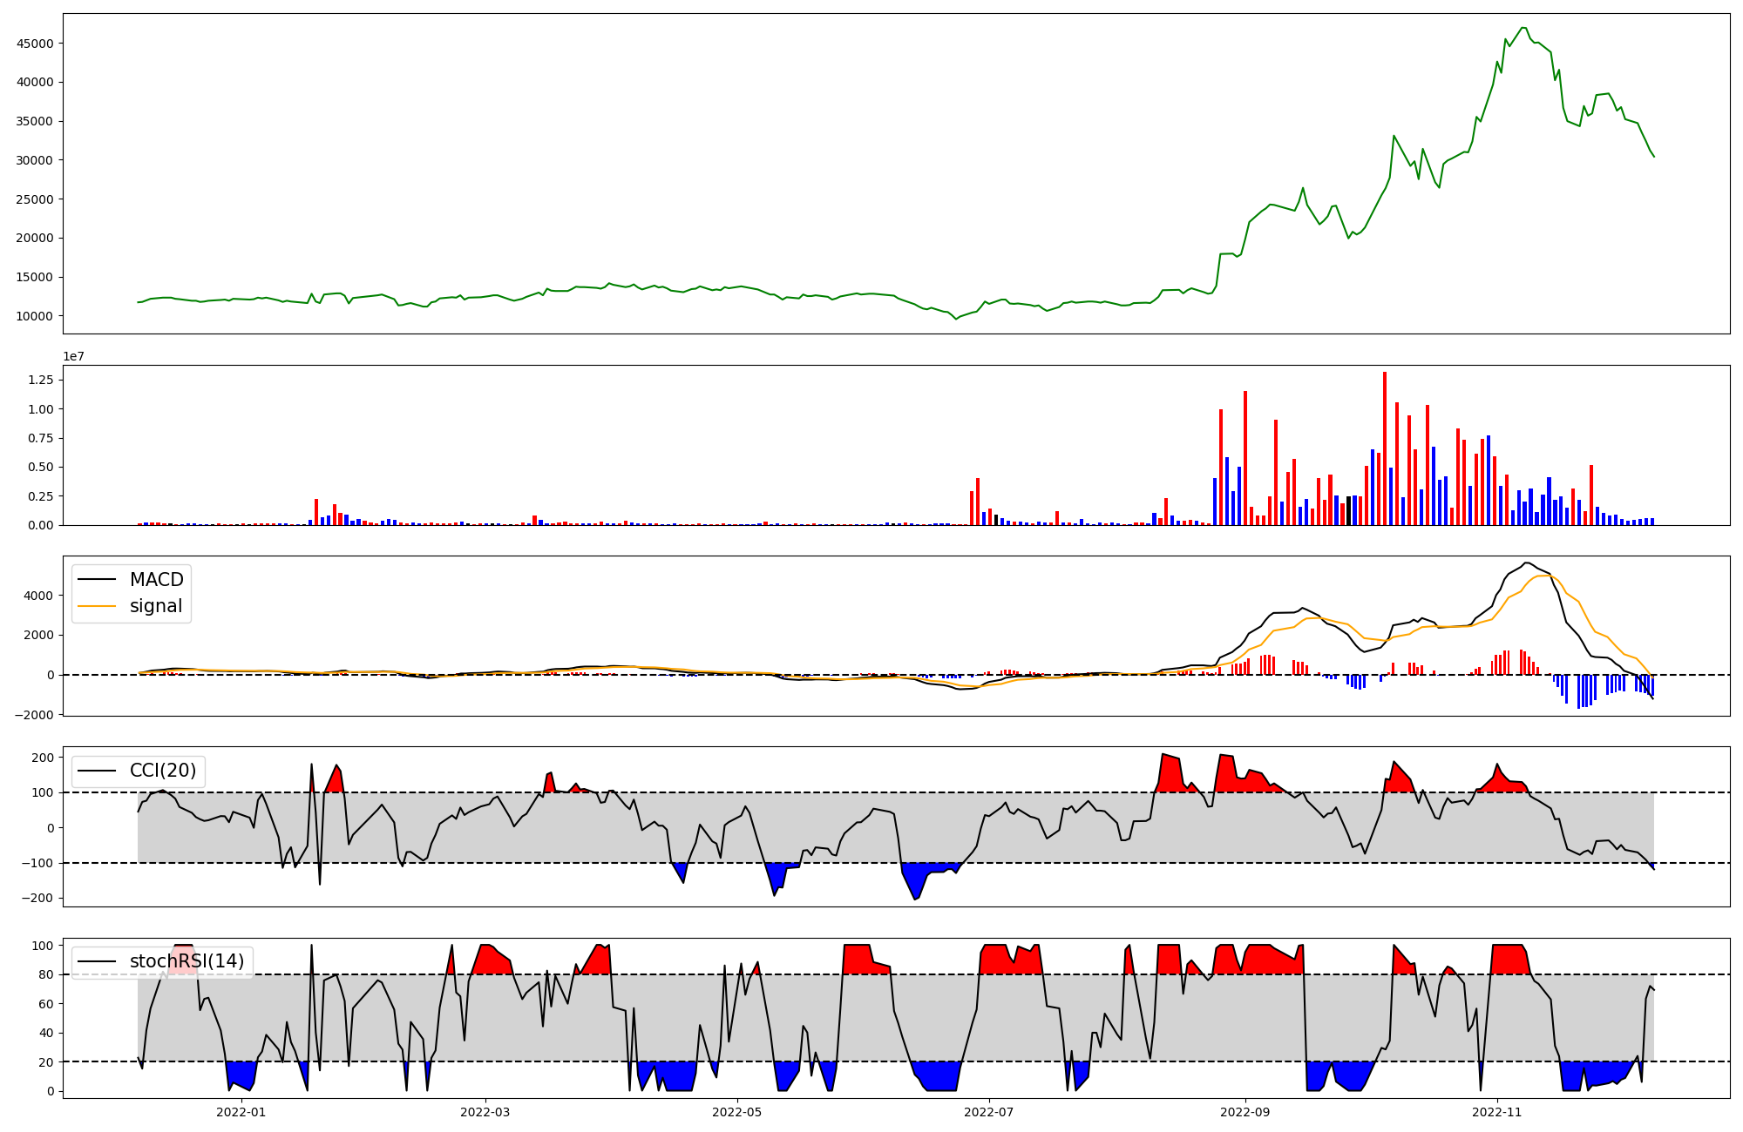Screen dimensions: 1743x1132
Task: Click the 10000 price axis label
Action: (x=36, y=316)
